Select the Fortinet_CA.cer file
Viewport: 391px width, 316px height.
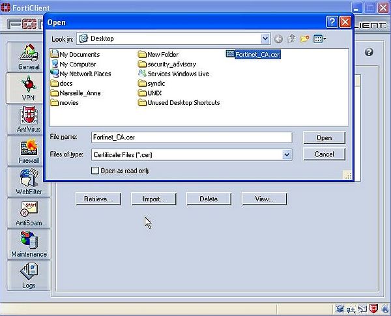click(x=253, y=54)
